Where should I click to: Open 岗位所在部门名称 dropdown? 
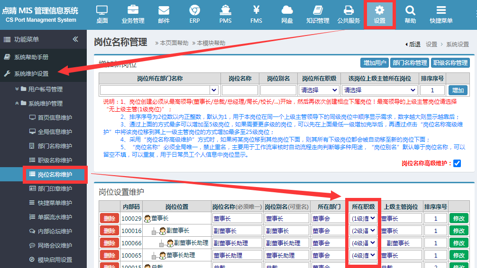tap(159, 90)
